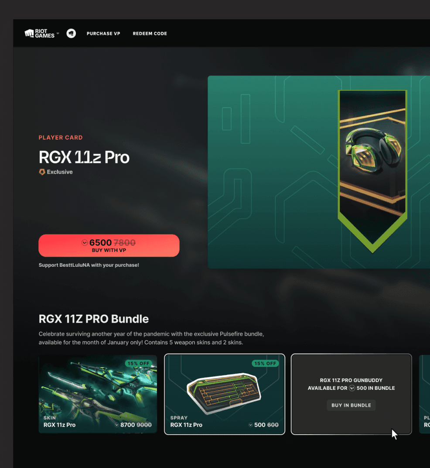Select the RGX 11z Pro spray tile

tap(225, 394)
